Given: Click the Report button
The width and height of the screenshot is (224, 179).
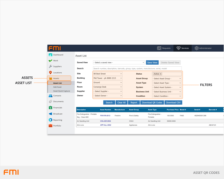Looking at the screenshot, I should [x=134, y=103].
